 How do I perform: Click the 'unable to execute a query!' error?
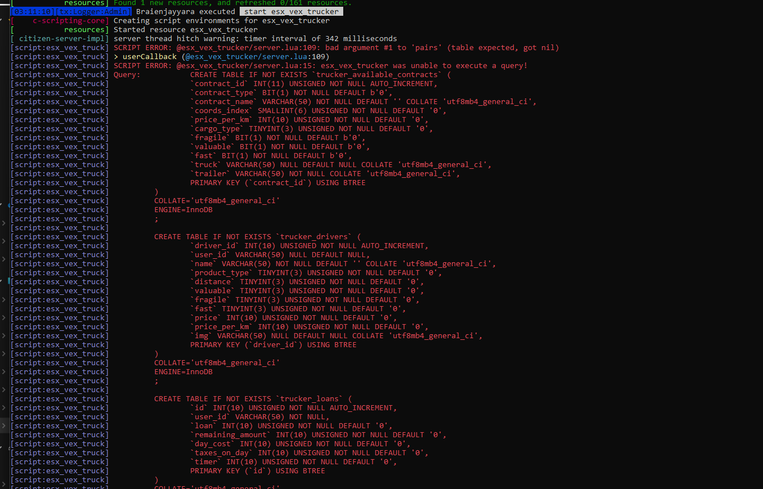point(321,66)
